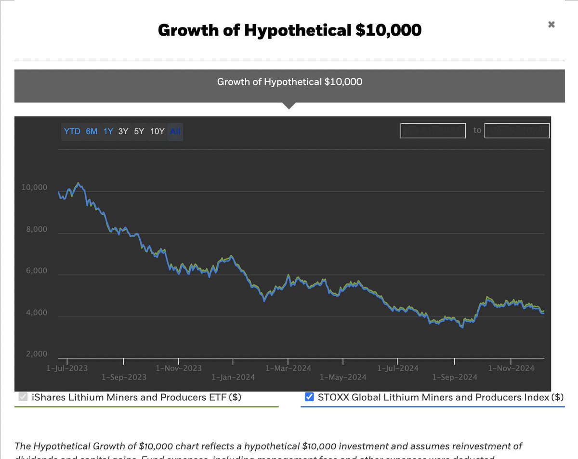Click the 6,000 y-axis label
The width and height of the screenshot is (578, 459).
[x=37, y=271]
